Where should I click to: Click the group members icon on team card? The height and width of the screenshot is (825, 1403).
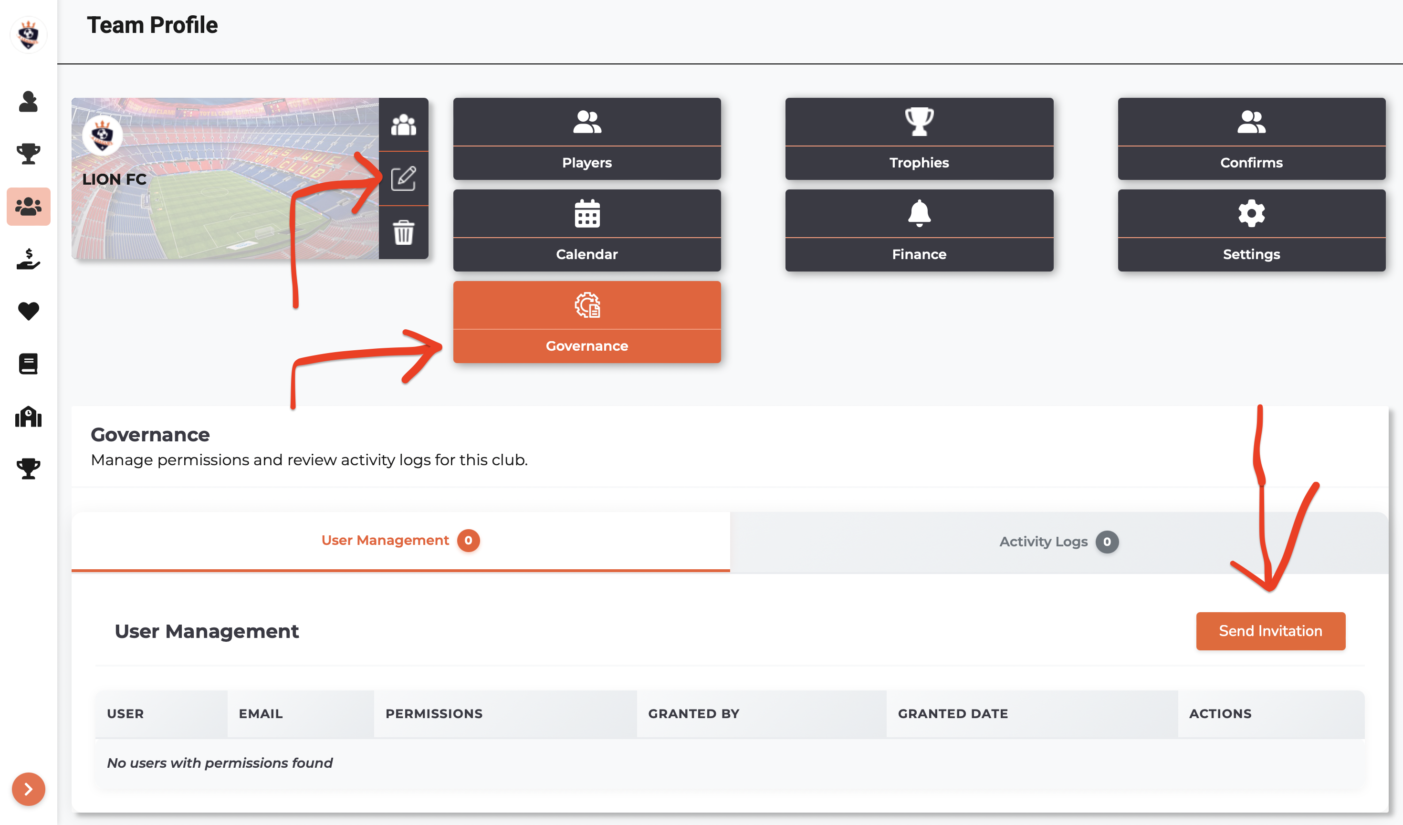pos(403,125)
